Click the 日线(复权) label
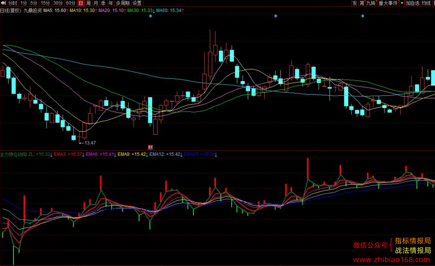Viewport: 435px width, 266px height. [x=11, y=10]
